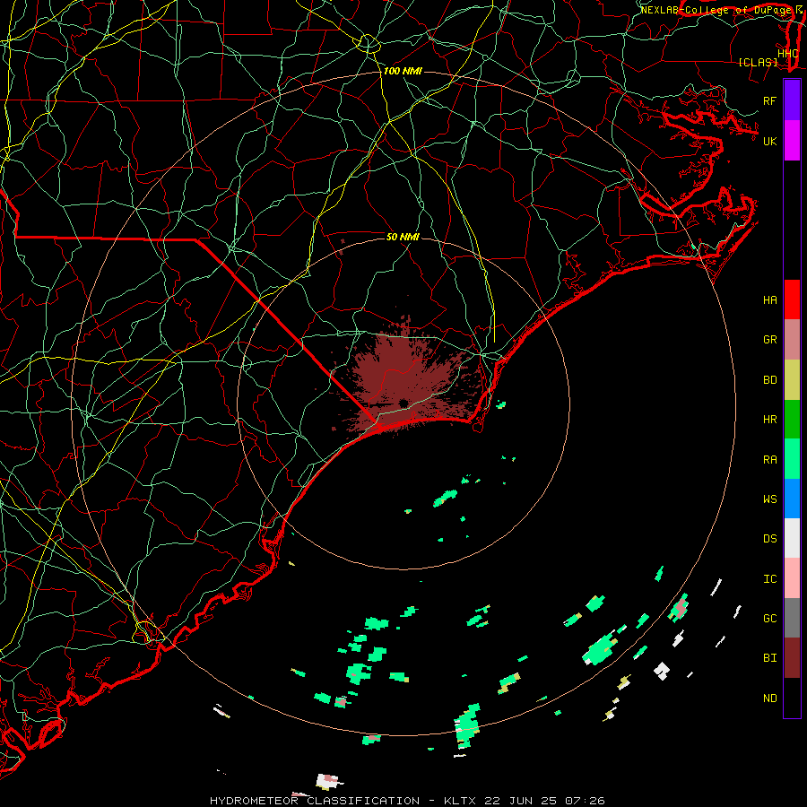Click the "ND" legend label
The height and width of the screenshot is (807, 807).
pos(769,699)
